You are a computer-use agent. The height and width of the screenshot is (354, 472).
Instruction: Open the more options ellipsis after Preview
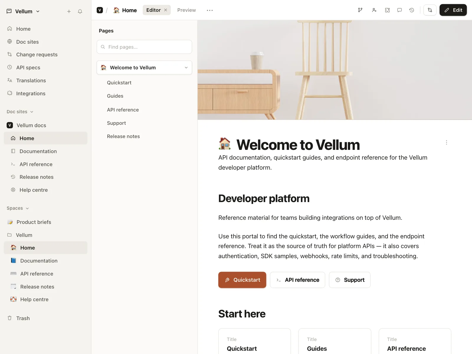coord(210,10)
